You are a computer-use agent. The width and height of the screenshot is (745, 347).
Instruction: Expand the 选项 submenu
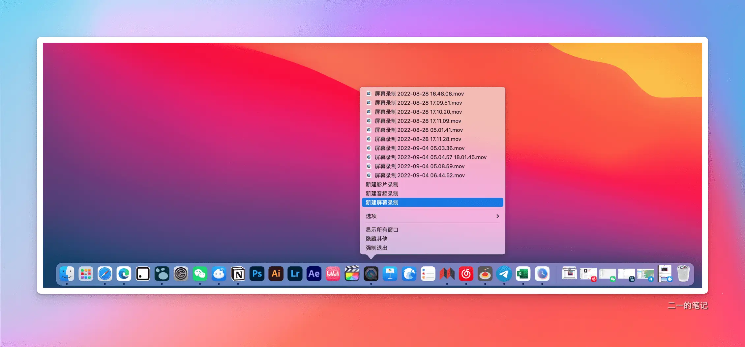point(432,216)
